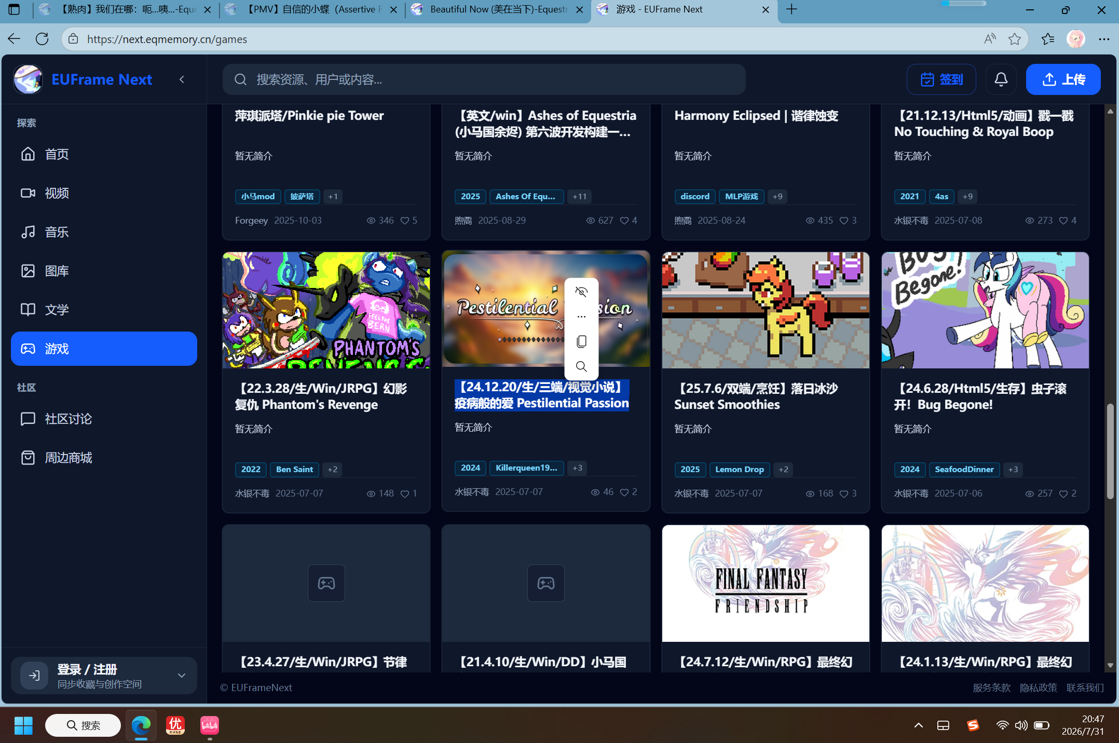Focus the 搜索资源、用户或内容 search box
This screenshot has width=1119, height=743.
click(x=484, y=79)
